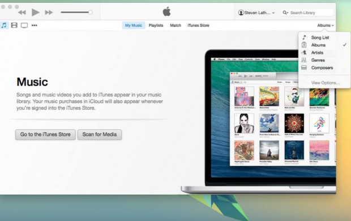Open the iTunes Store tab
351x221 pixels.
click(x=198, y=25)
